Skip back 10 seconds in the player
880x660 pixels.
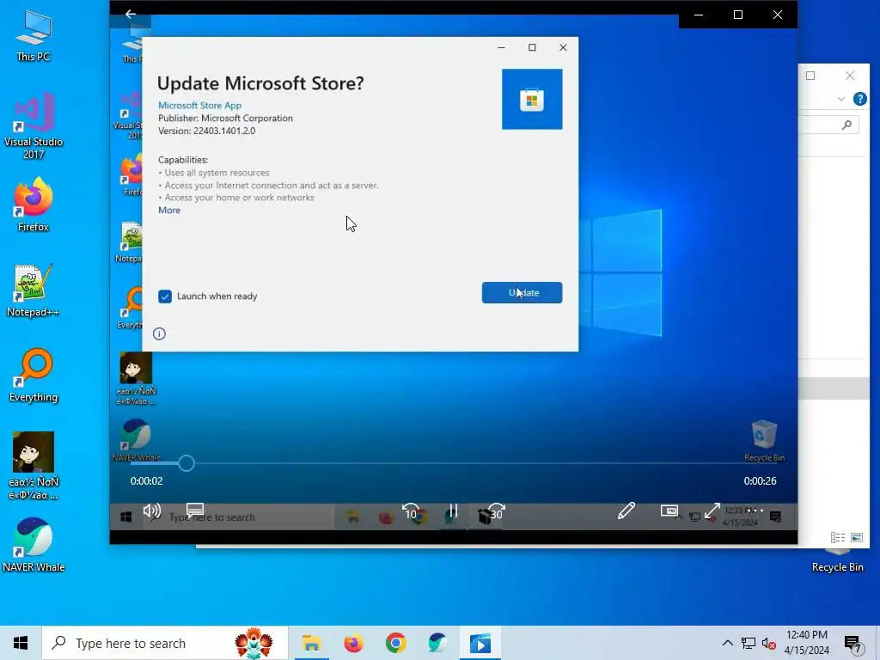click(411, 512)
